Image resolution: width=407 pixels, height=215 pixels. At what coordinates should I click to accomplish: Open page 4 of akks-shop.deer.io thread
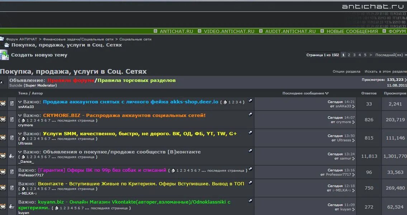(x=240, y=102)
